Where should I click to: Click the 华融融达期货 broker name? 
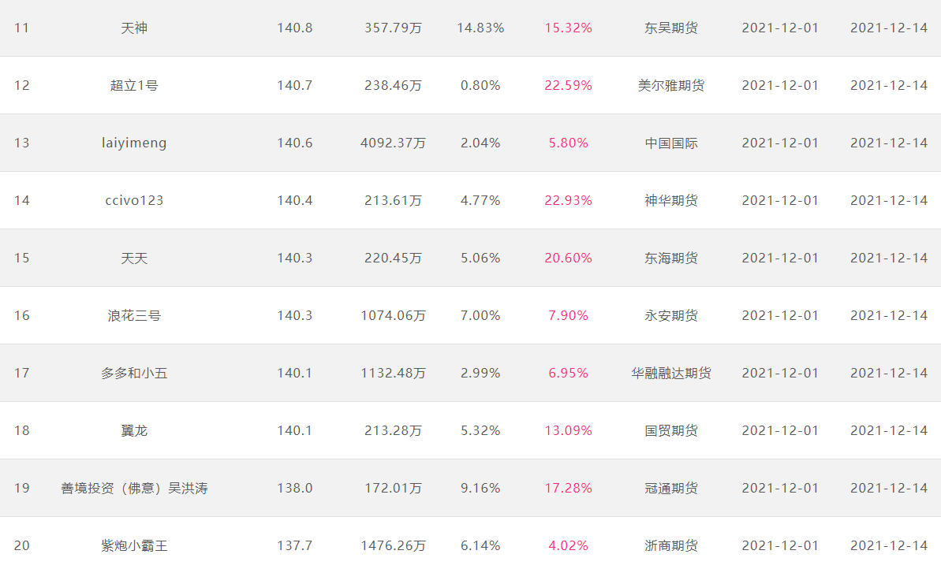point(671,374)
